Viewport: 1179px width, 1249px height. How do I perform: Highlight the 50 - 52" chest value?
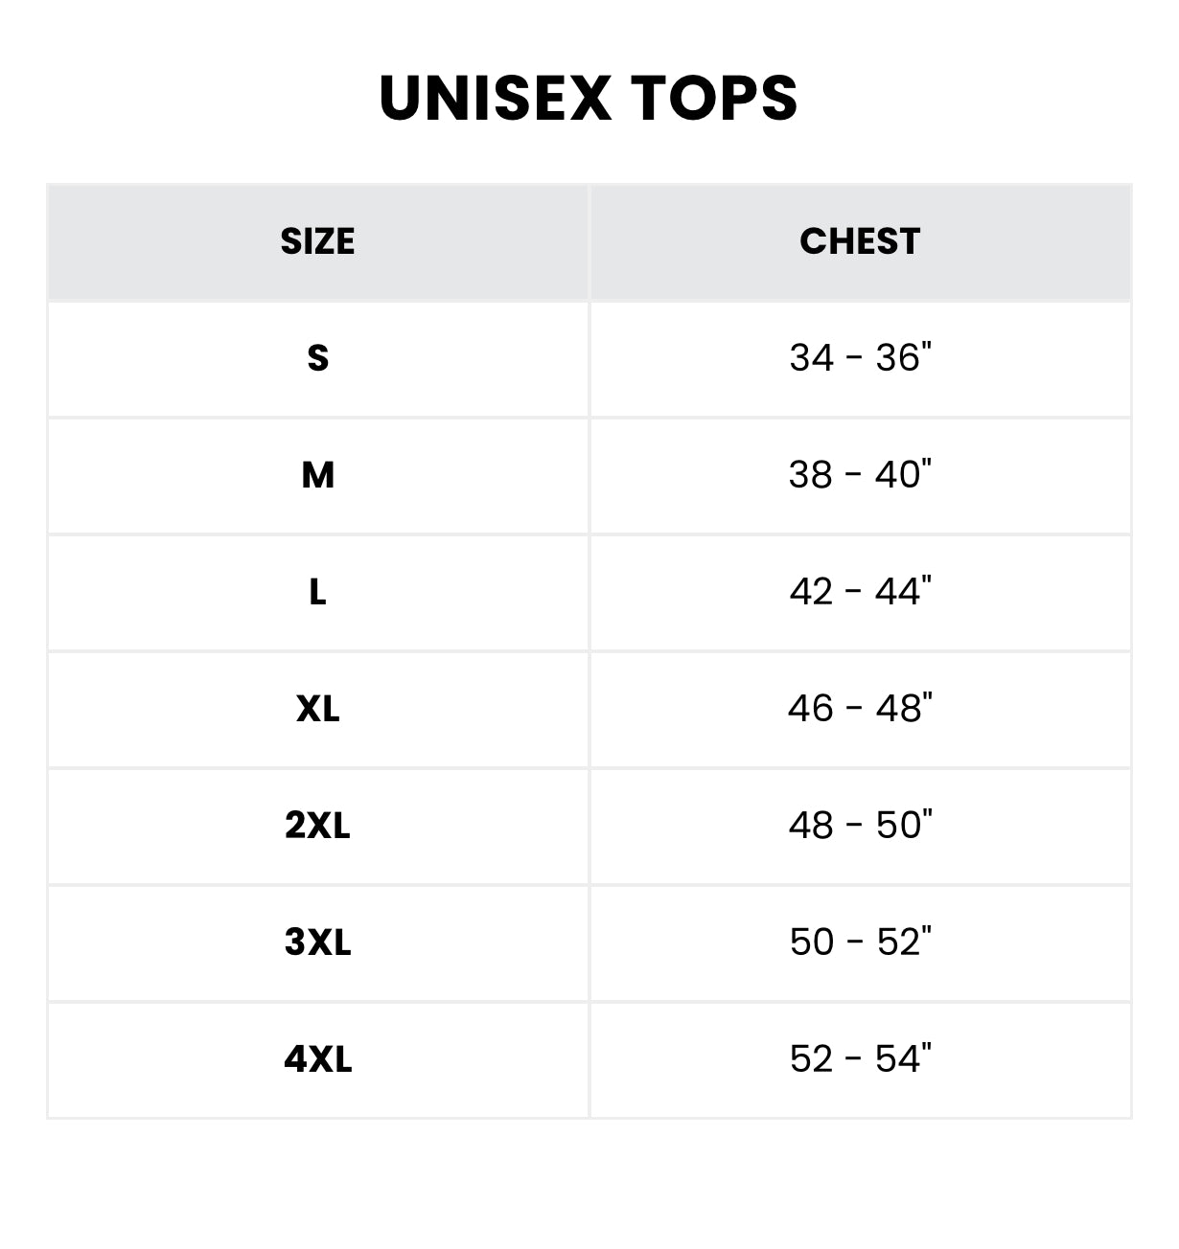860,942
